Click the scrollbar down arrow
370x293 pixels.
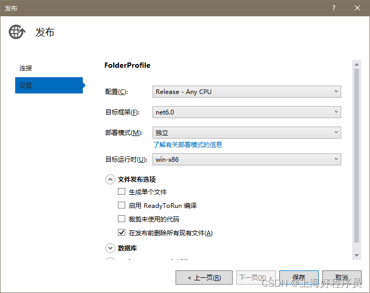point(356,255)
